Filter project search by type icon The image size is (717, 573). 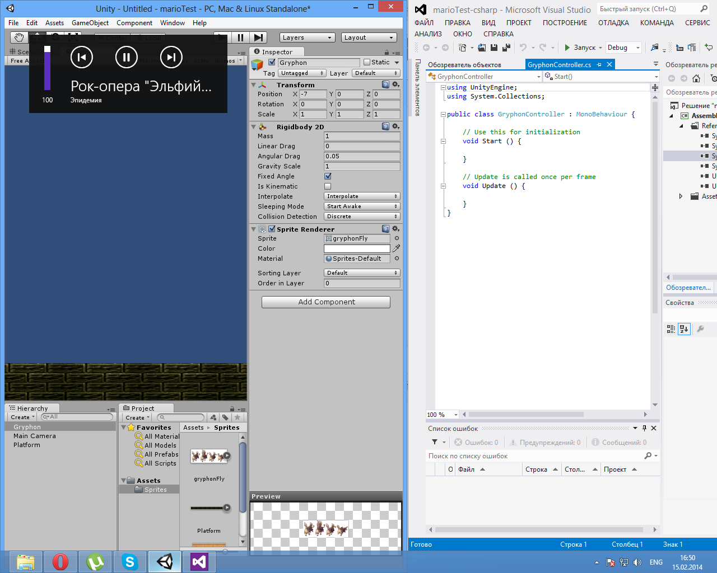[213, 417]
